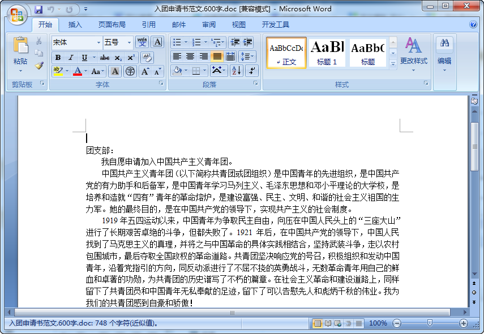This screenshot has height=334, width=484.
Task: Toggle character shading A
Action: pos(115,71)
